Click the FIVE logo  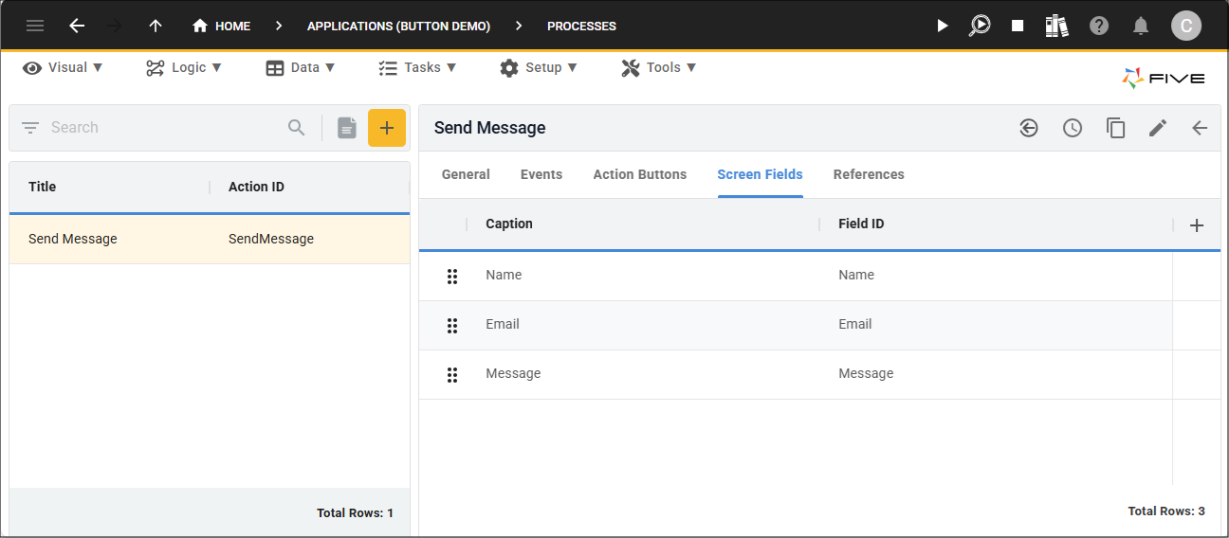point(1164,78)
